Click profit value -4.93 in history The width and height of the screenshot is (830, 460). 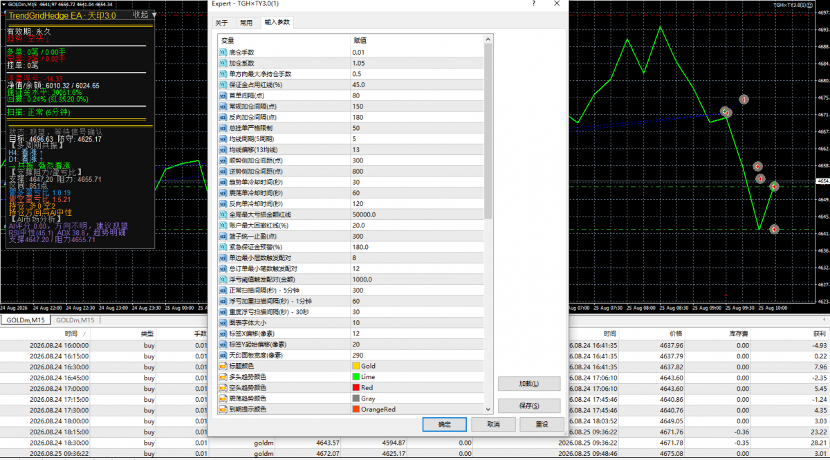pos(820,345)
